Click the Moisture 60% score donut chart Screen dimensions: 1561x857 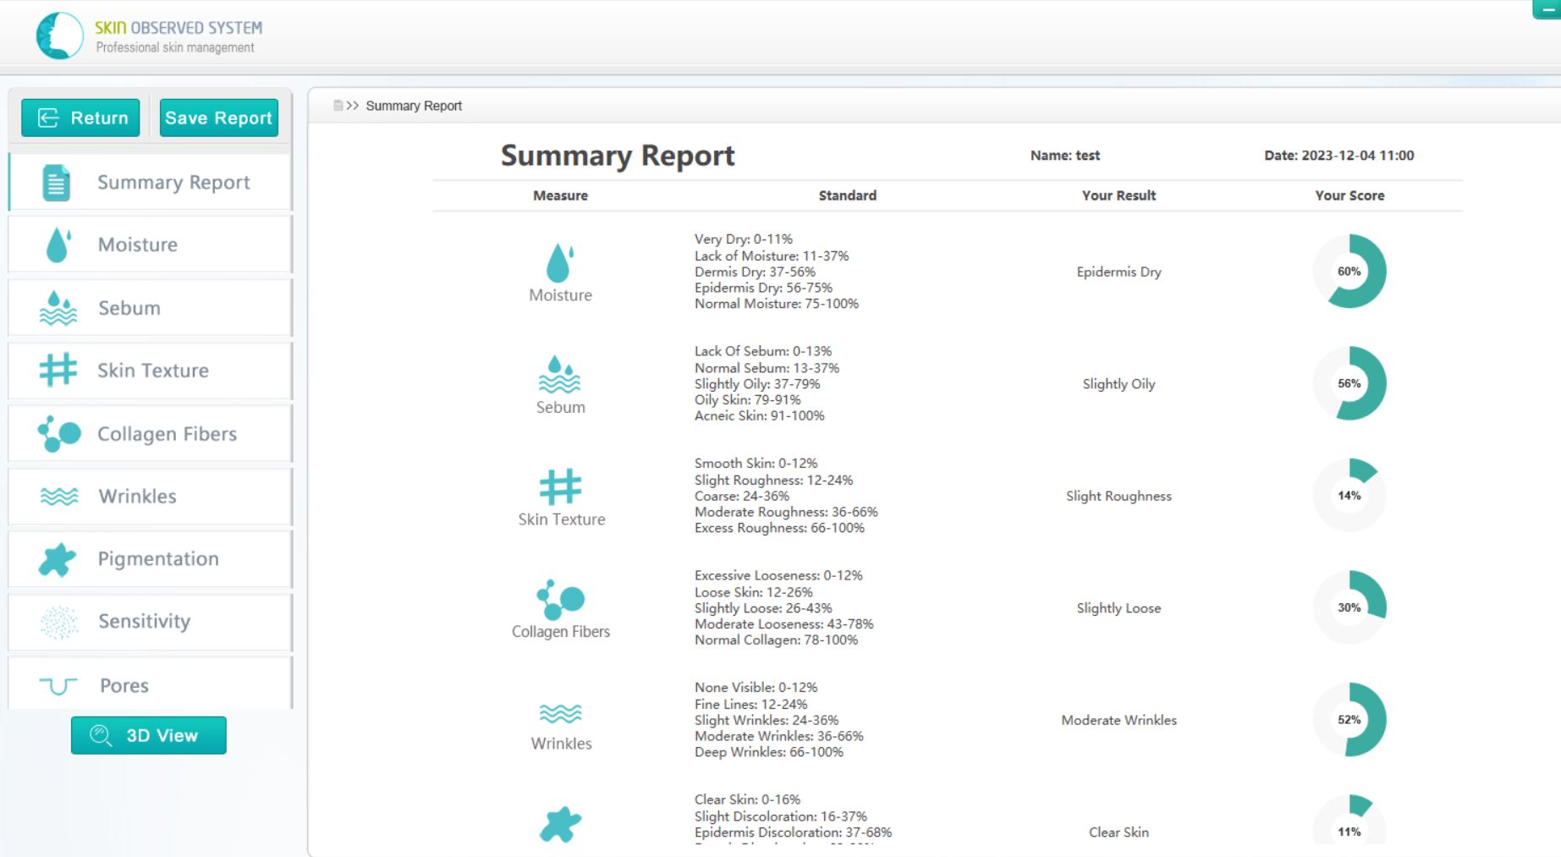click(1349, 272)
